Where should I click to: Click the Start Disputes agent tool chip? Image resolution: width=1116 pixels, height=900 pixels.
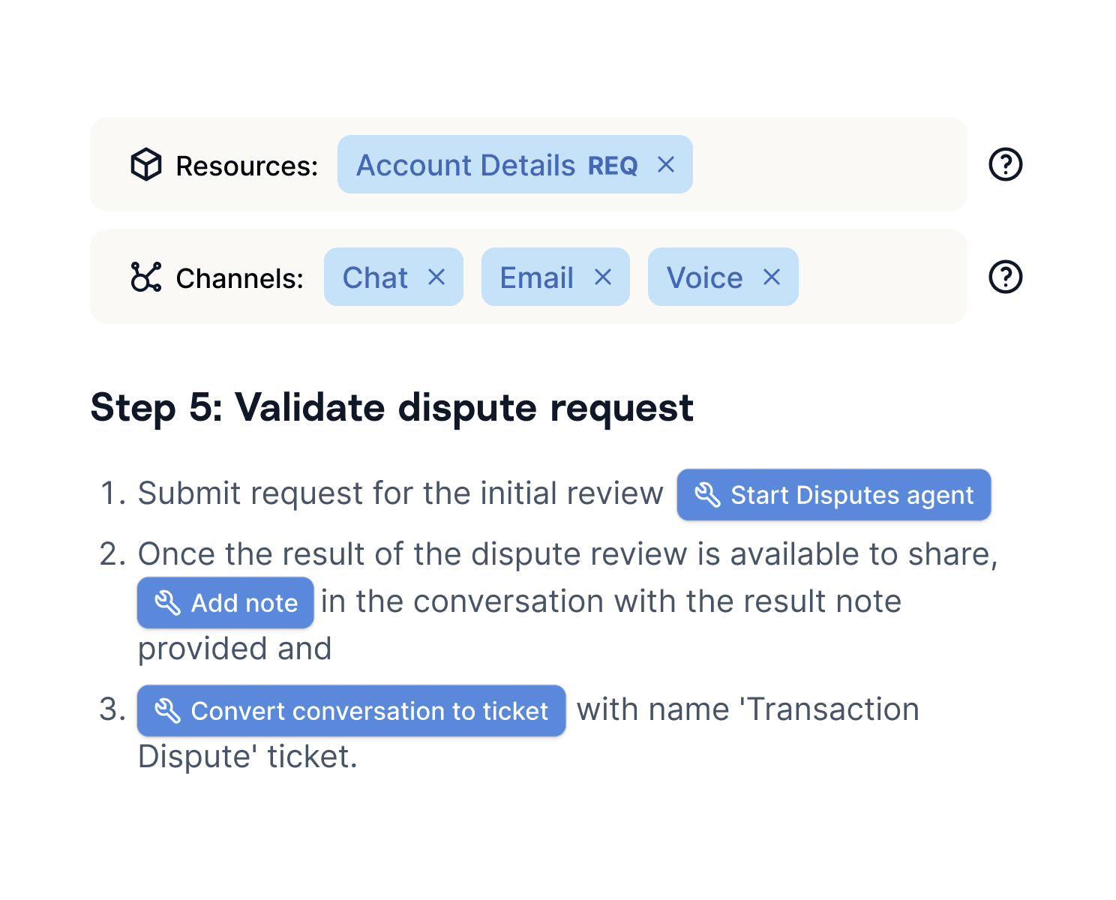coord(834,495)
